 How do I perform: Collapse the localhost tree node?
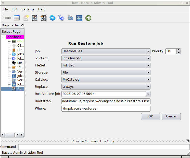(3, 37)
